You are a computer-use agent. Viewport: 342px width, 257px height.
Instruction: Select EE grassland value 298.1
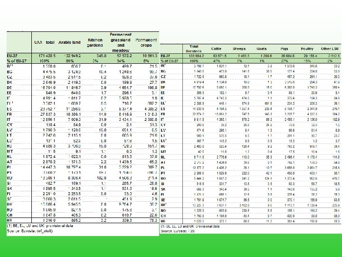(x=127, y=93)
